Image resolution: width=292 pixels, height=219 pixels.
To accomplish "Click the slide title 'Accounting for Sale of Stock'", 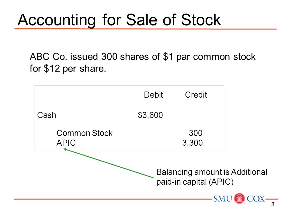I will coord(119,20).
